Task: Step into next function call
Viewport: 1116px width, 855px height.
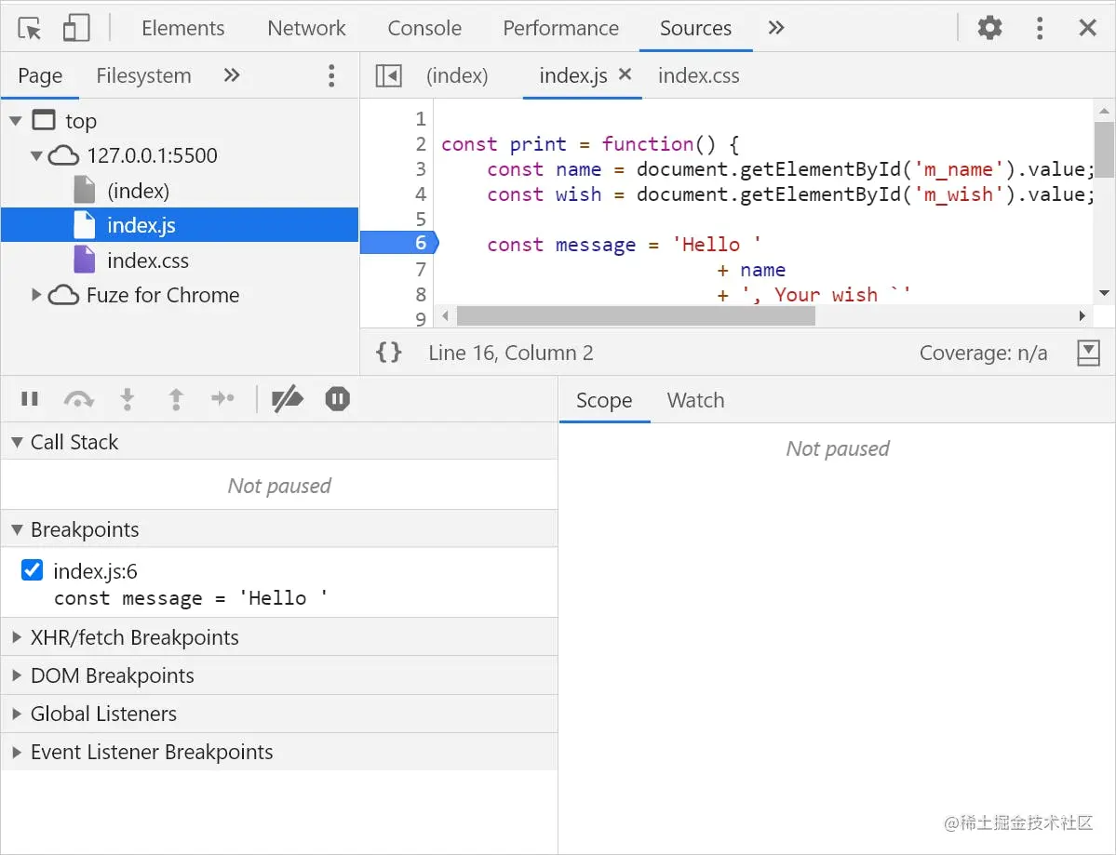Action: [x=128, y=399]
